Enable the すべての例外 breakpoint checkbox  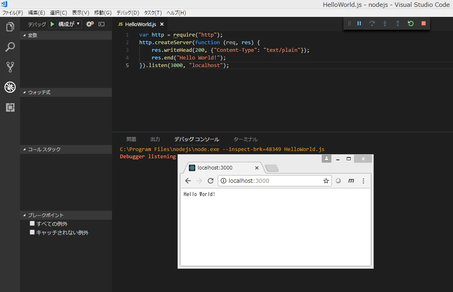[x=32, y=223]
